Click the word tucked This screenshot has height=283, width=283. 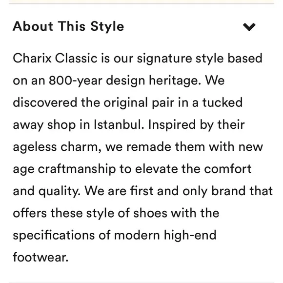pyautogui.click(x=222, y=102)
